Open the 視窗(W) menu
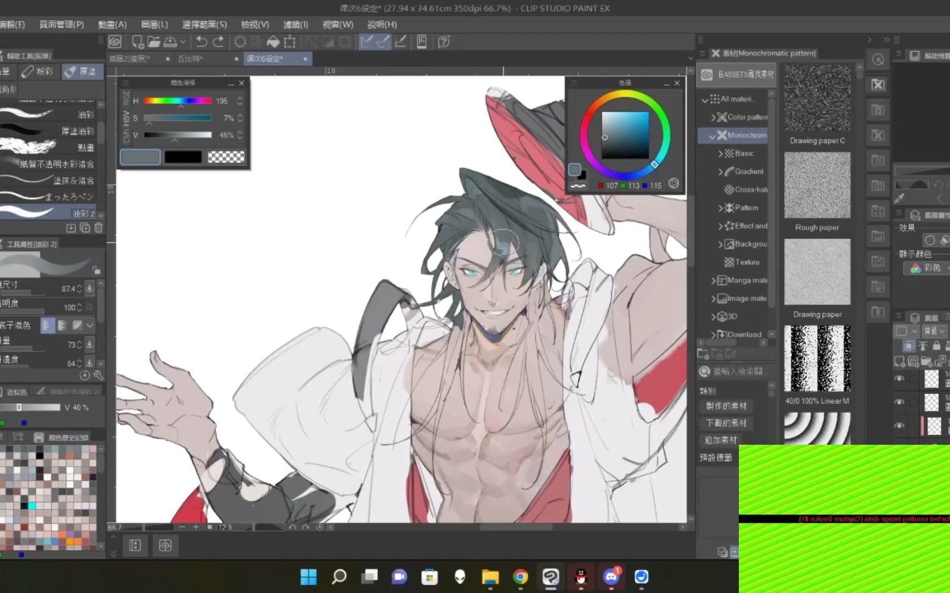This screenshot has height=593, width=950. pyautogui.click(x=338, y=24)
